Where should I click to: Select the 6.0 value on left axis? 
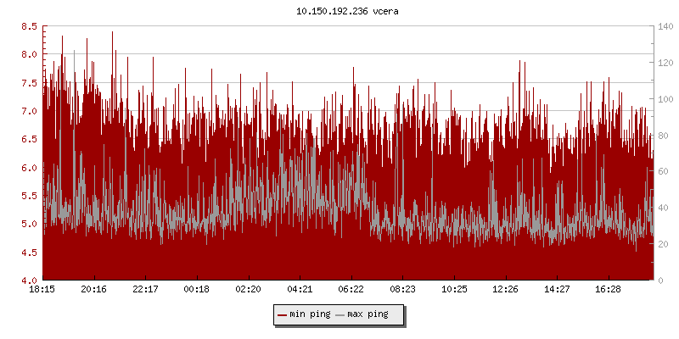click(29, 168)
